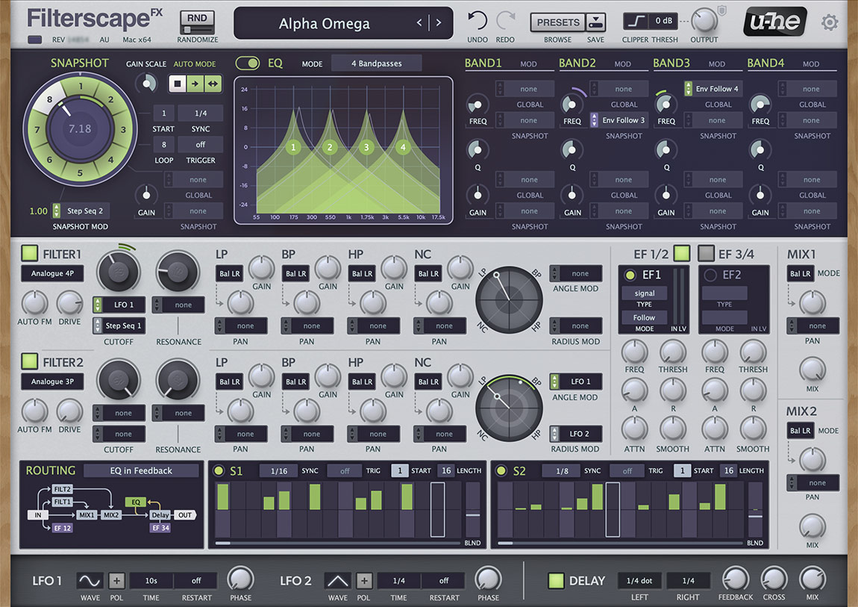Click the preset SAVE button

coord(595,21)
